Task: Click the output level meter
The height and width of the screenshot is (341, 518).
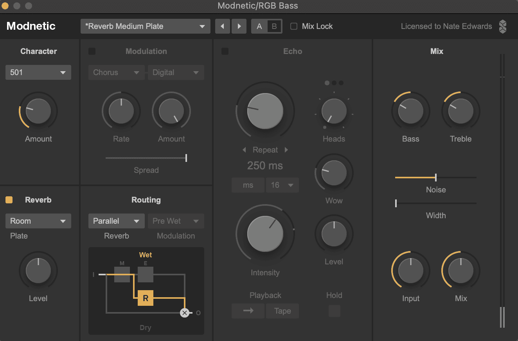Action: point(502,191)
